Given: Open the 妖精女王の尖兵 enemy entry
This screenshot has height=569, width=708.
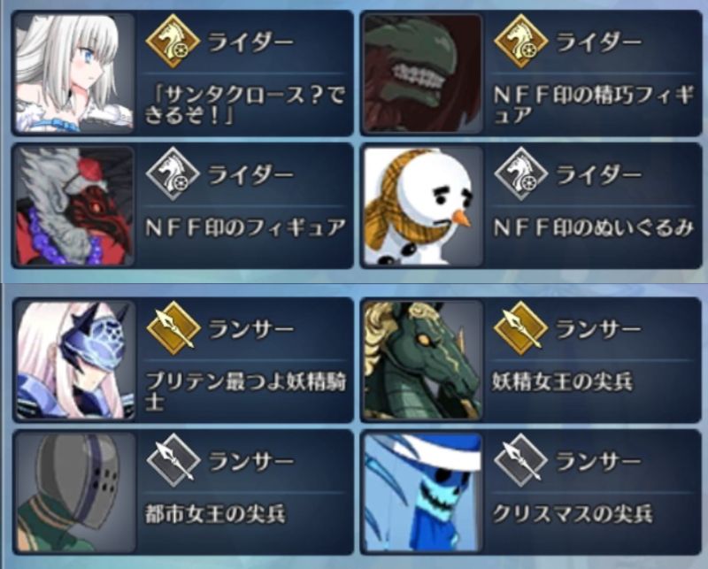Looking at the screenshot, I should (x=531, y=360).
